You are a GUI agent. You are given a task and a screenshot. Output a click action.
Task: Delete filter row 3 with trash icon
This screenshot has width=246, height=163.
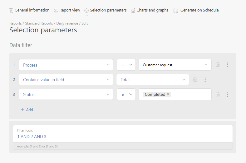click(218, 94)
